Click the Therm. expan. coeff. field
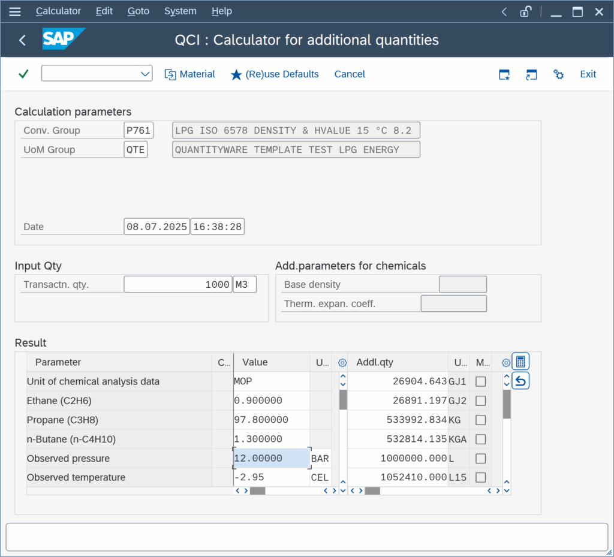The image size is (614, 557). tap(454, 304)
